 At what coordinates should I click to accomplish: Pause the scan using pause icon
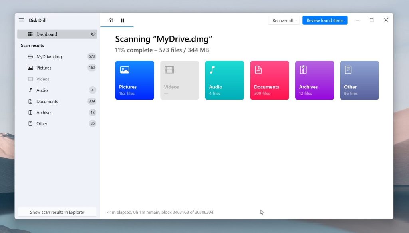click(x=123, y=20)
